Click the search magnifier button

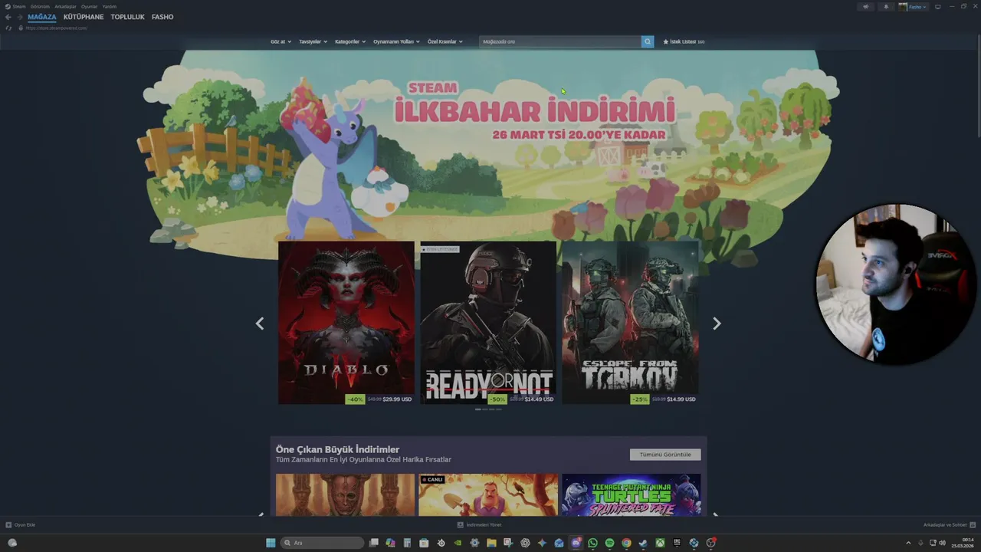click(648, 41)
